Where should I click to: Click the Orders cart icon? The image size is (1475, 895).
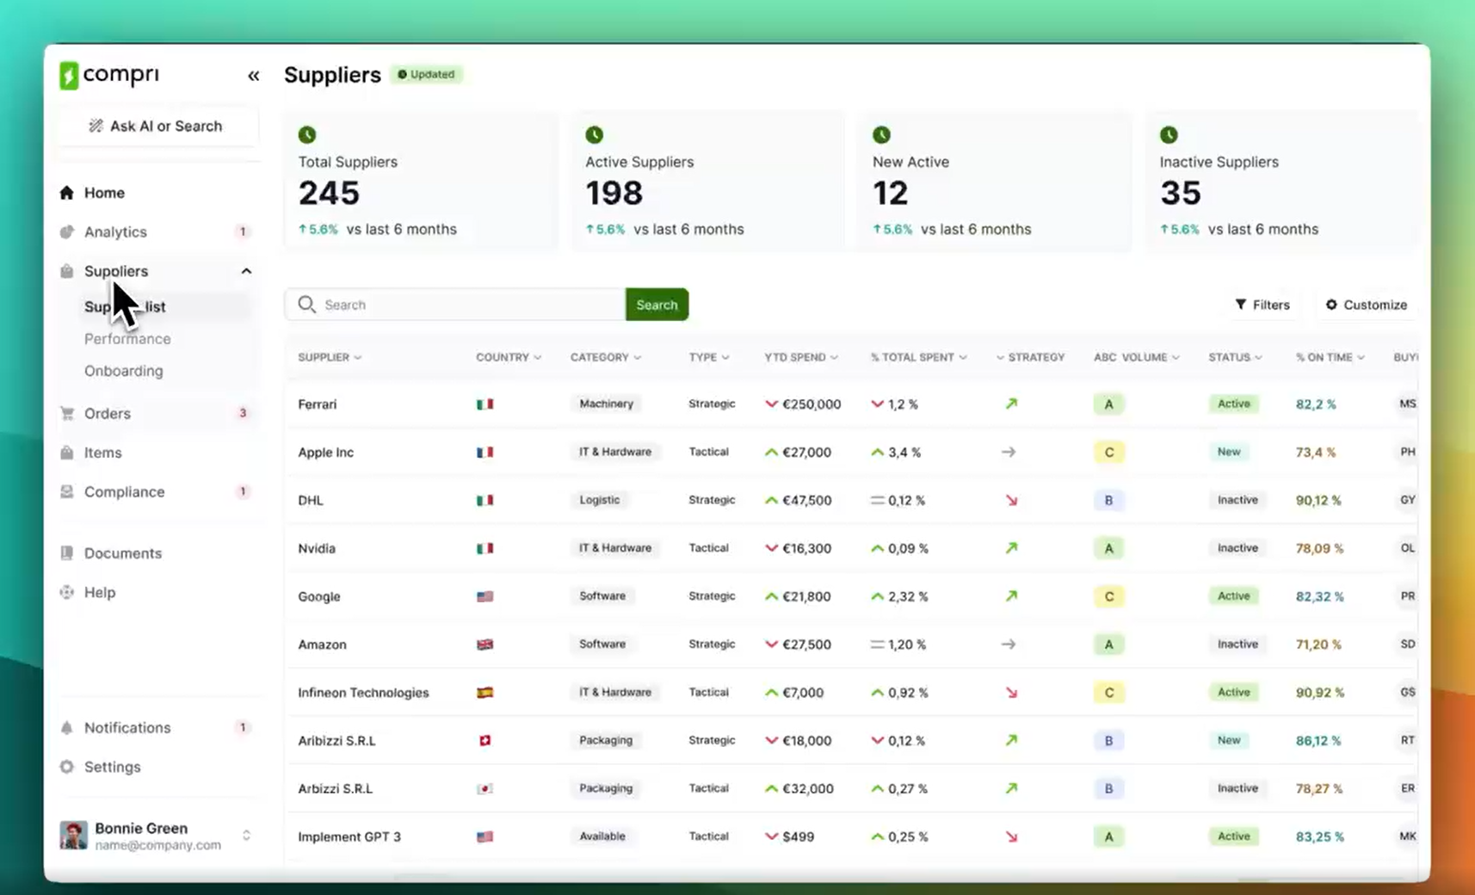pyautogui.click(x=67, y=413)
